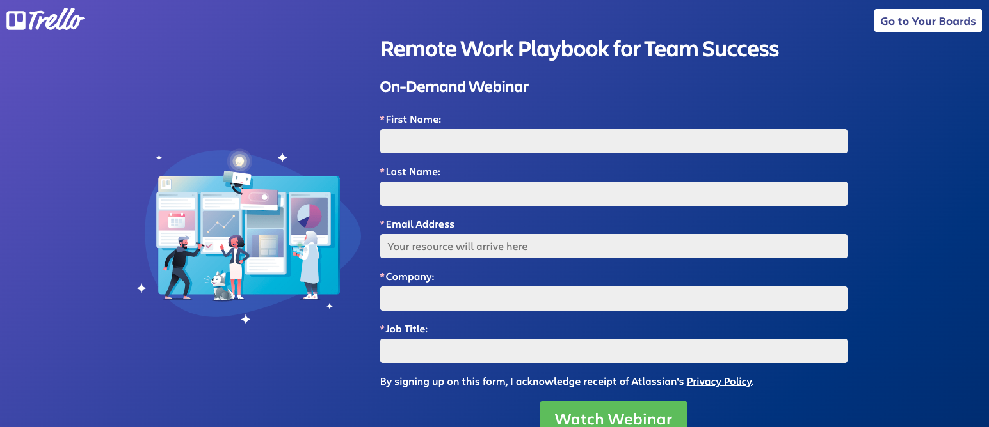The image size is (989, 427).
Task: Click into the First Name field
Action: (613, 141)
